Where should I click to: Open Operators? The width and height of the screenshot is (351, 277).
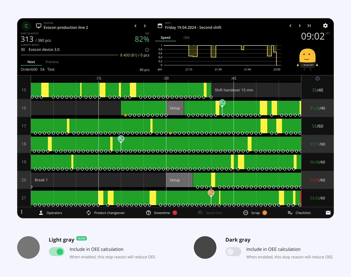(x=51, y=213)
